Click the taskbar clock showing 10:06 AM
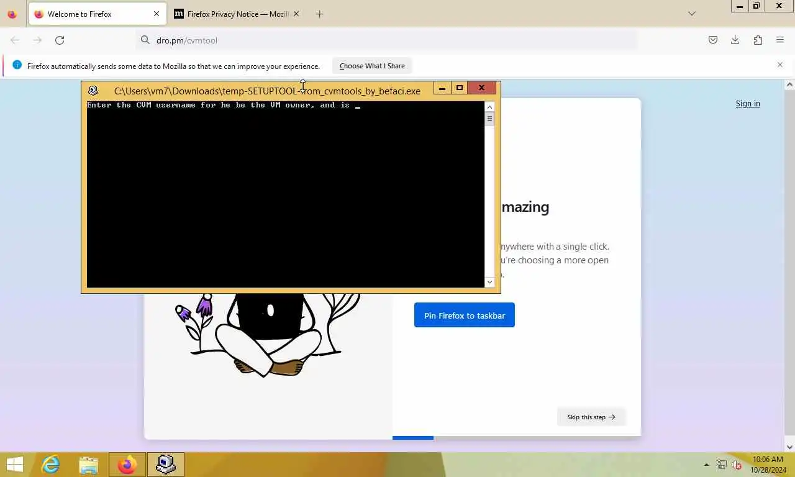Screen dimensions: 795x477 tap(767, 465)
